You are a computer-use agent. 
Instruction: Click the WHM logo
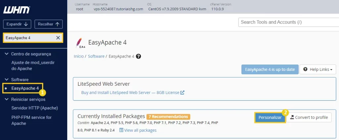[x=17, y=10]
